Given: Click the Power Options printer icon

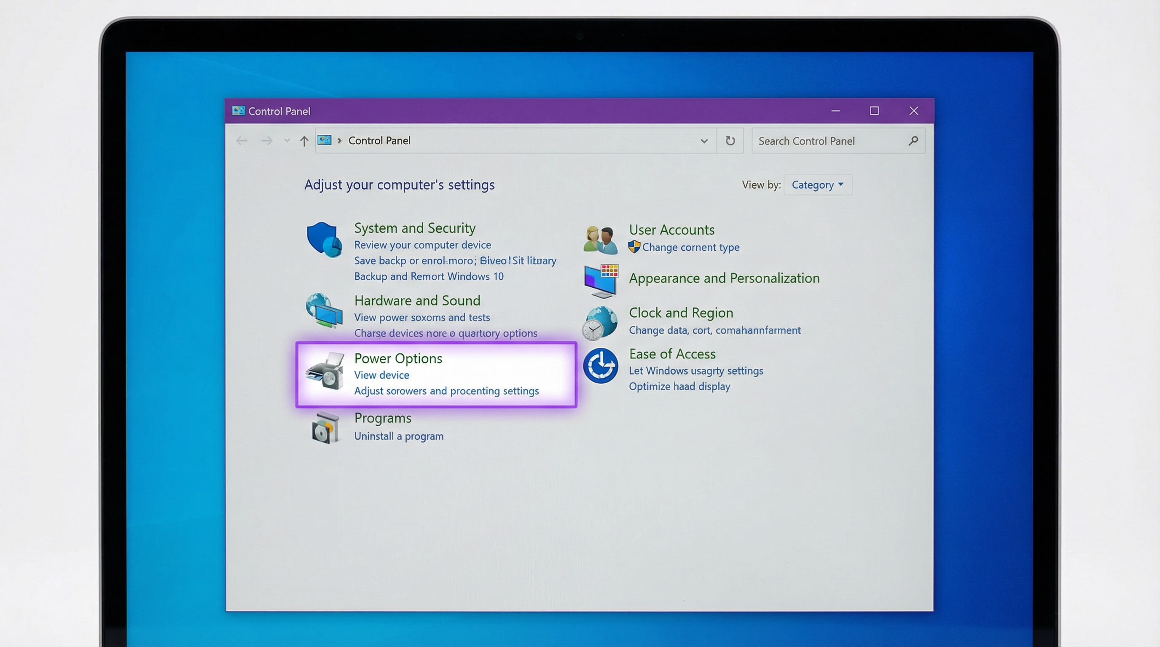Looking at the screenshot, I should [x=325, y=371].
